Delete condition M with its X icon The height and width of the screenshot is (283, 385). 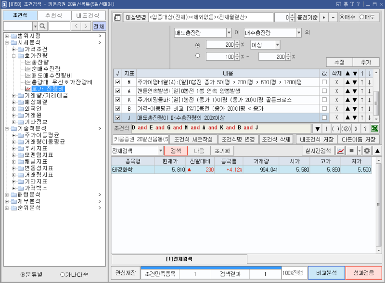tap(336, 82)
